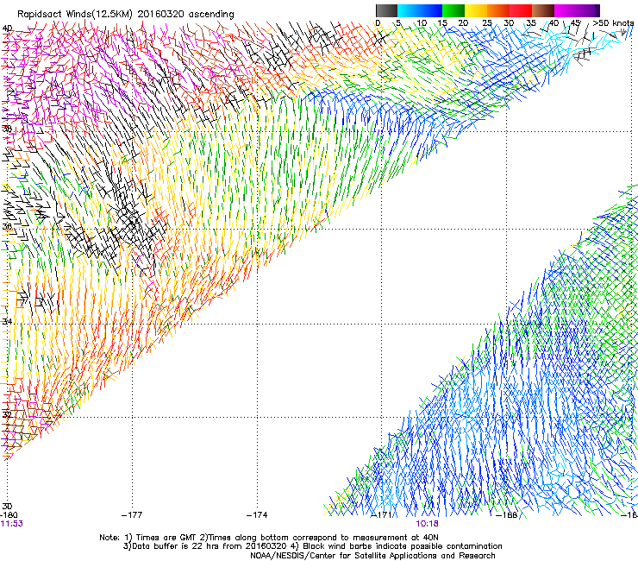Click the '-171' longitude axis label
Viewport: 638px width, 561px height.
pyautogui.click(x=381, y=515)
